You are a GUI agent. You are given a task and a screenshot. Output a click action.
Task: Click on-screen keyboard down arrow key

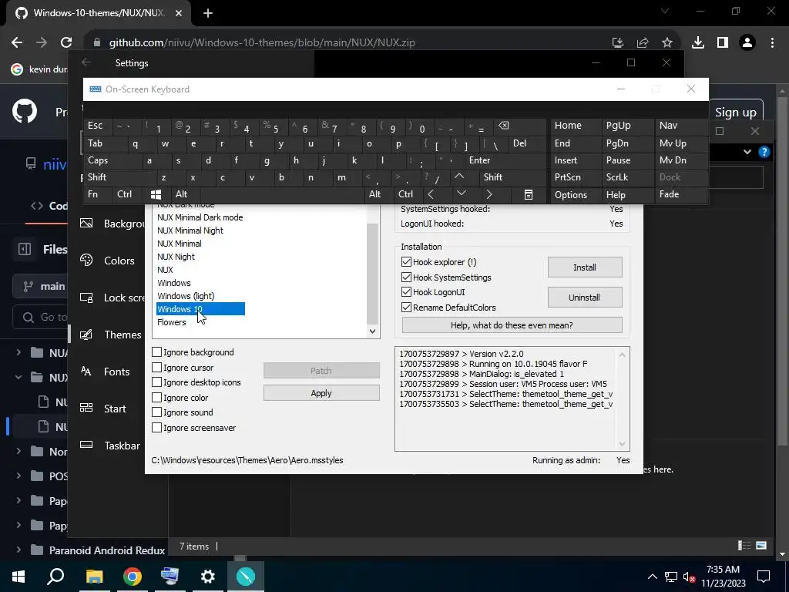click(x=461, y=193)
